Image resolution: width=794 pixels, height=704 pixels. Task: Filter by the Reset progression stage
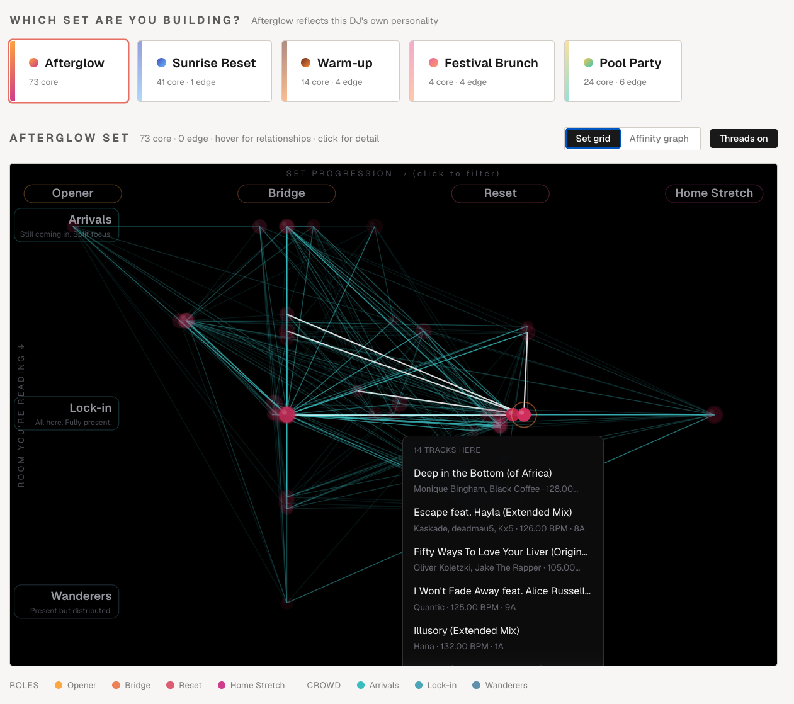pyautogui.click(x=501, y=193)
